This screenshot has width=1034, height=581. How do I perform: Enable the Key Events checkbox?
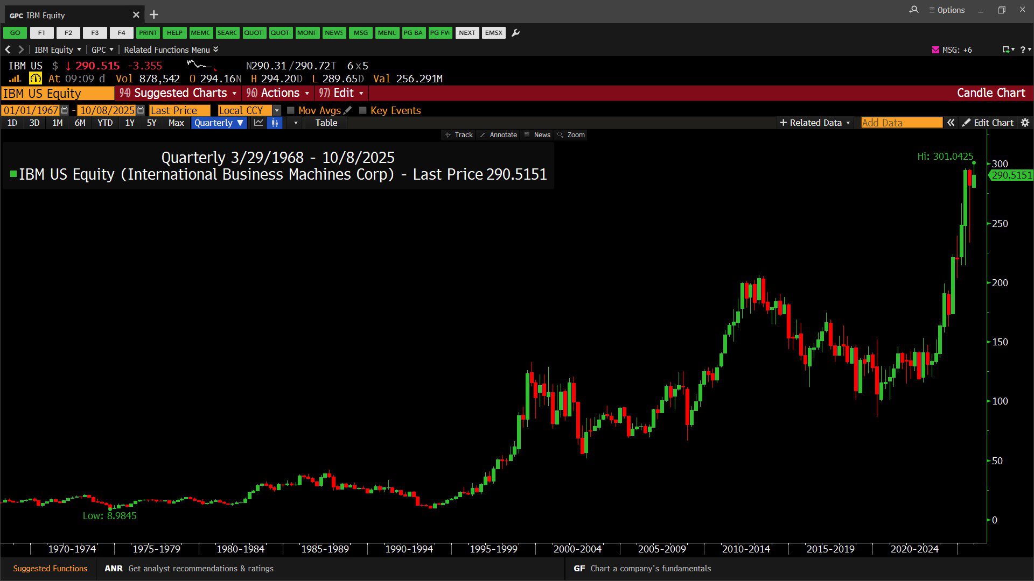click(363, 110)
